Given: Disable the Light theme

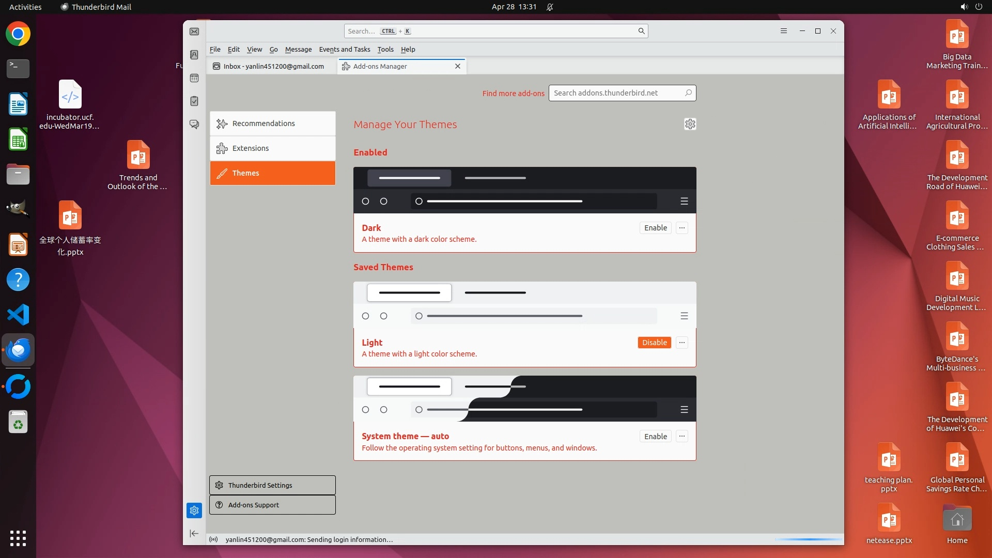Looking at the screenshot, I should pyautogui.click(x=654, y=343).
